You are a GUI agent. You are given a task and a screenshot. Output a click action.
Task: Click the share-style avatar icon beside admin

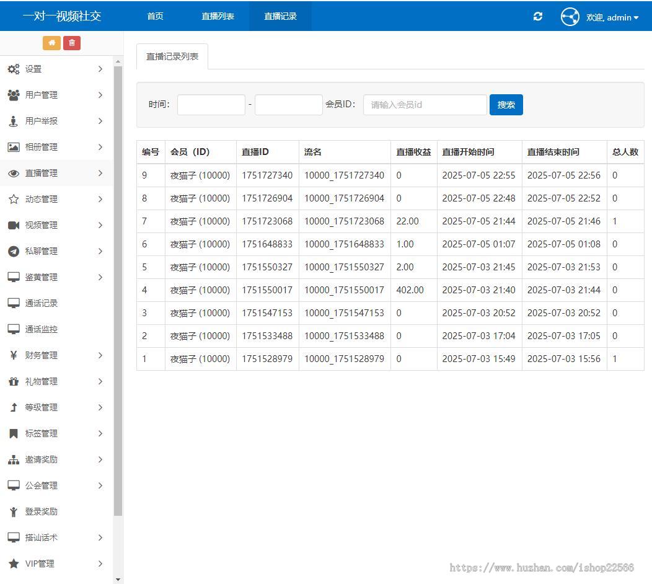pyautogui.click(x=570, y=17)
